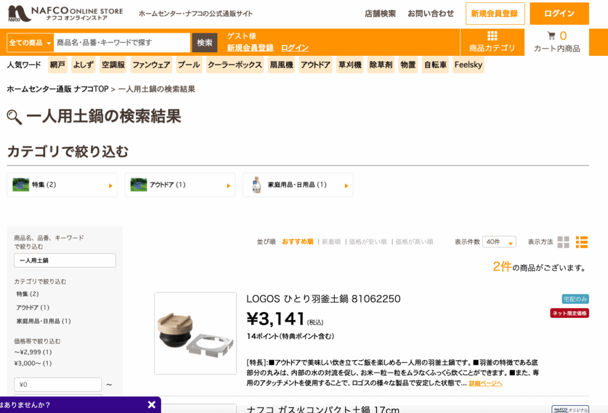Image resolution: width=608 pixels, height=413 pixels.
Task: Click the minimum price ¥0 field
Action: coord(58,384)
